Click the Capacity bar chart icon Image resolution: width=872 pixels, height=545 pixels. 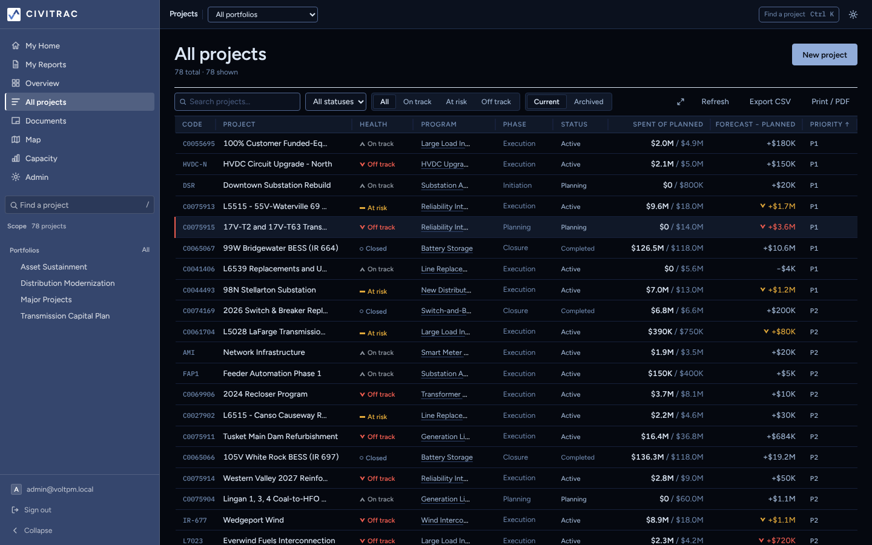click(x=16, y=158)
